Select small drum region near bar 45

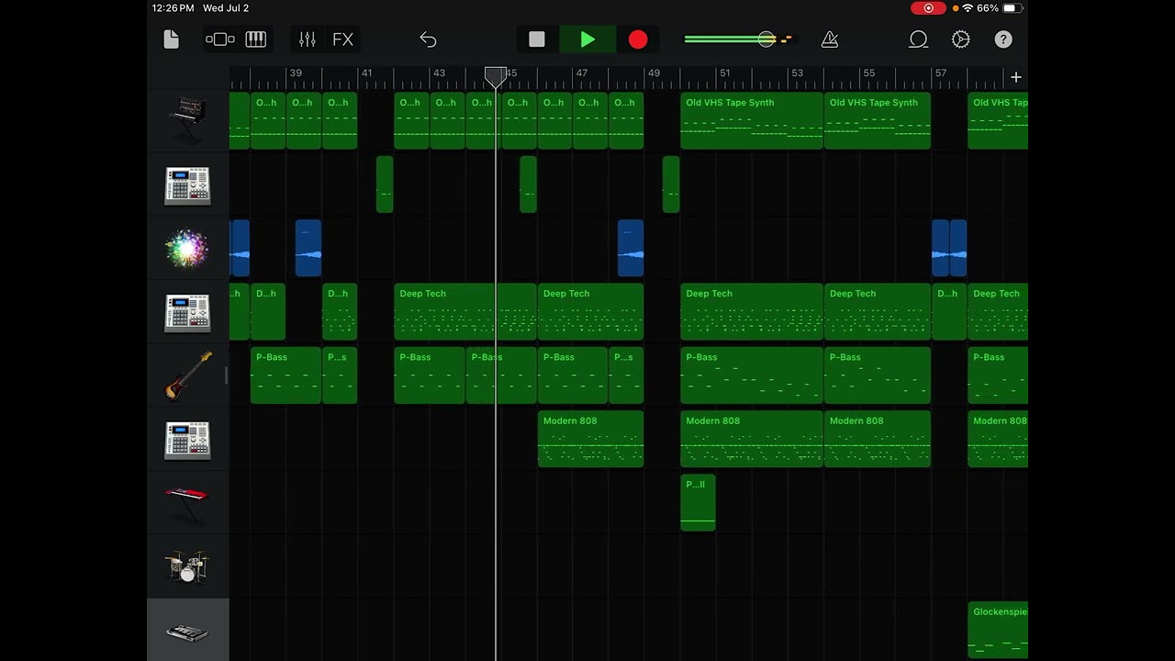point(528,185)
